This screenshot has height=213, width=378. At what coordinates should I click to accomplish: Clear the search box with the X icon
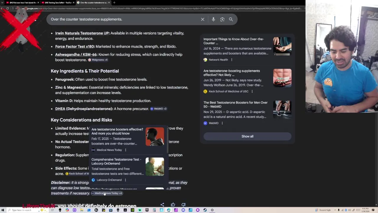(x=203, y=19)
